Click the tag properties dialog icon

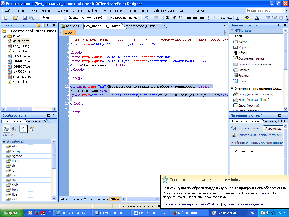(32, 129)
